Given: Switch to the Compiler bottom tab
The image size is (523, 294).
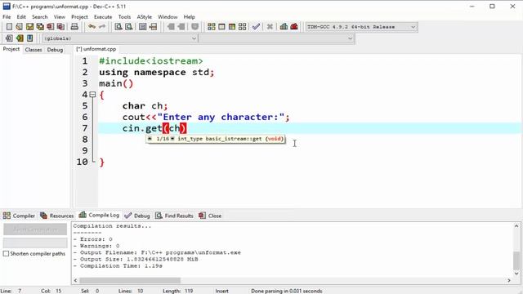Looking at the screenshot, I should point(19,216).
